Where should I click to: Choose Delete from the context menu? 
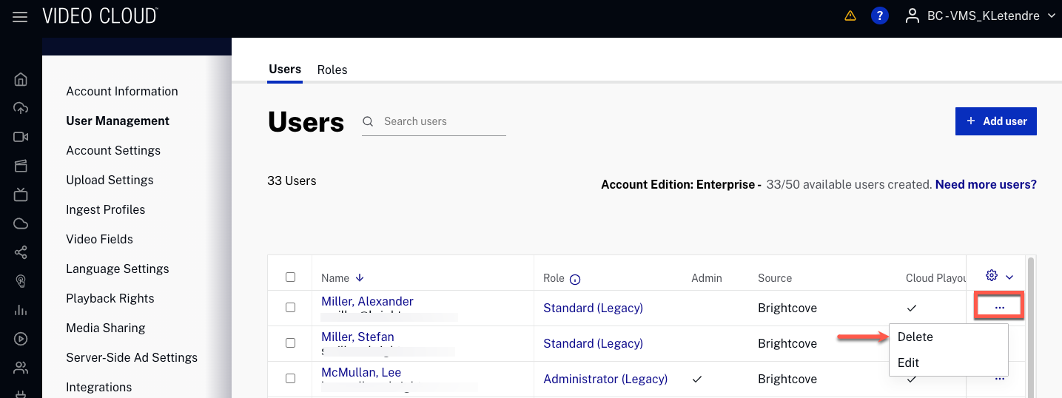point(915,337)
